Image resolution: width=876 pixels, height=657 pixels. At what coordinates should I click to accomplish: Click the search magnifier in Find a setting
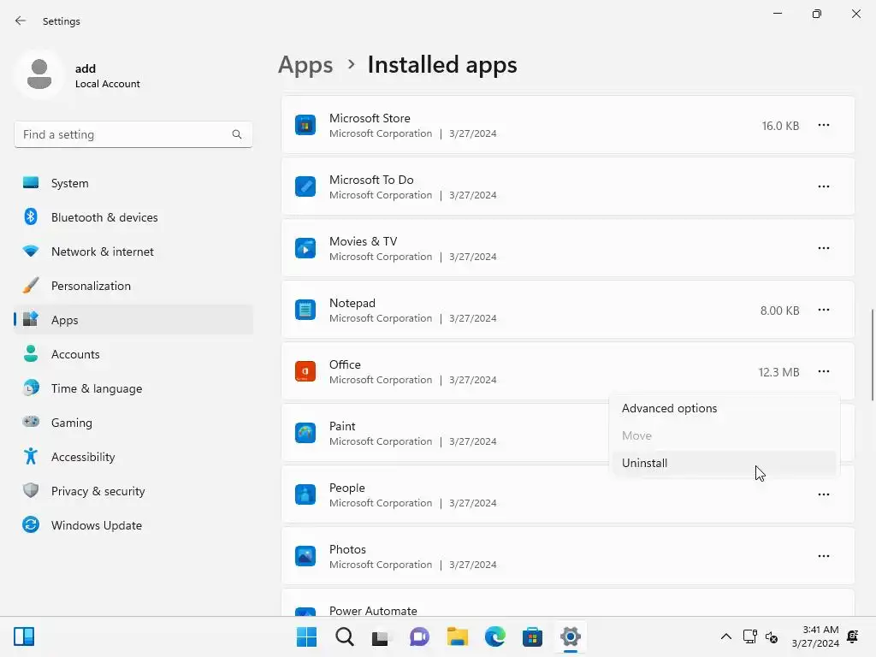click(237, 134)
